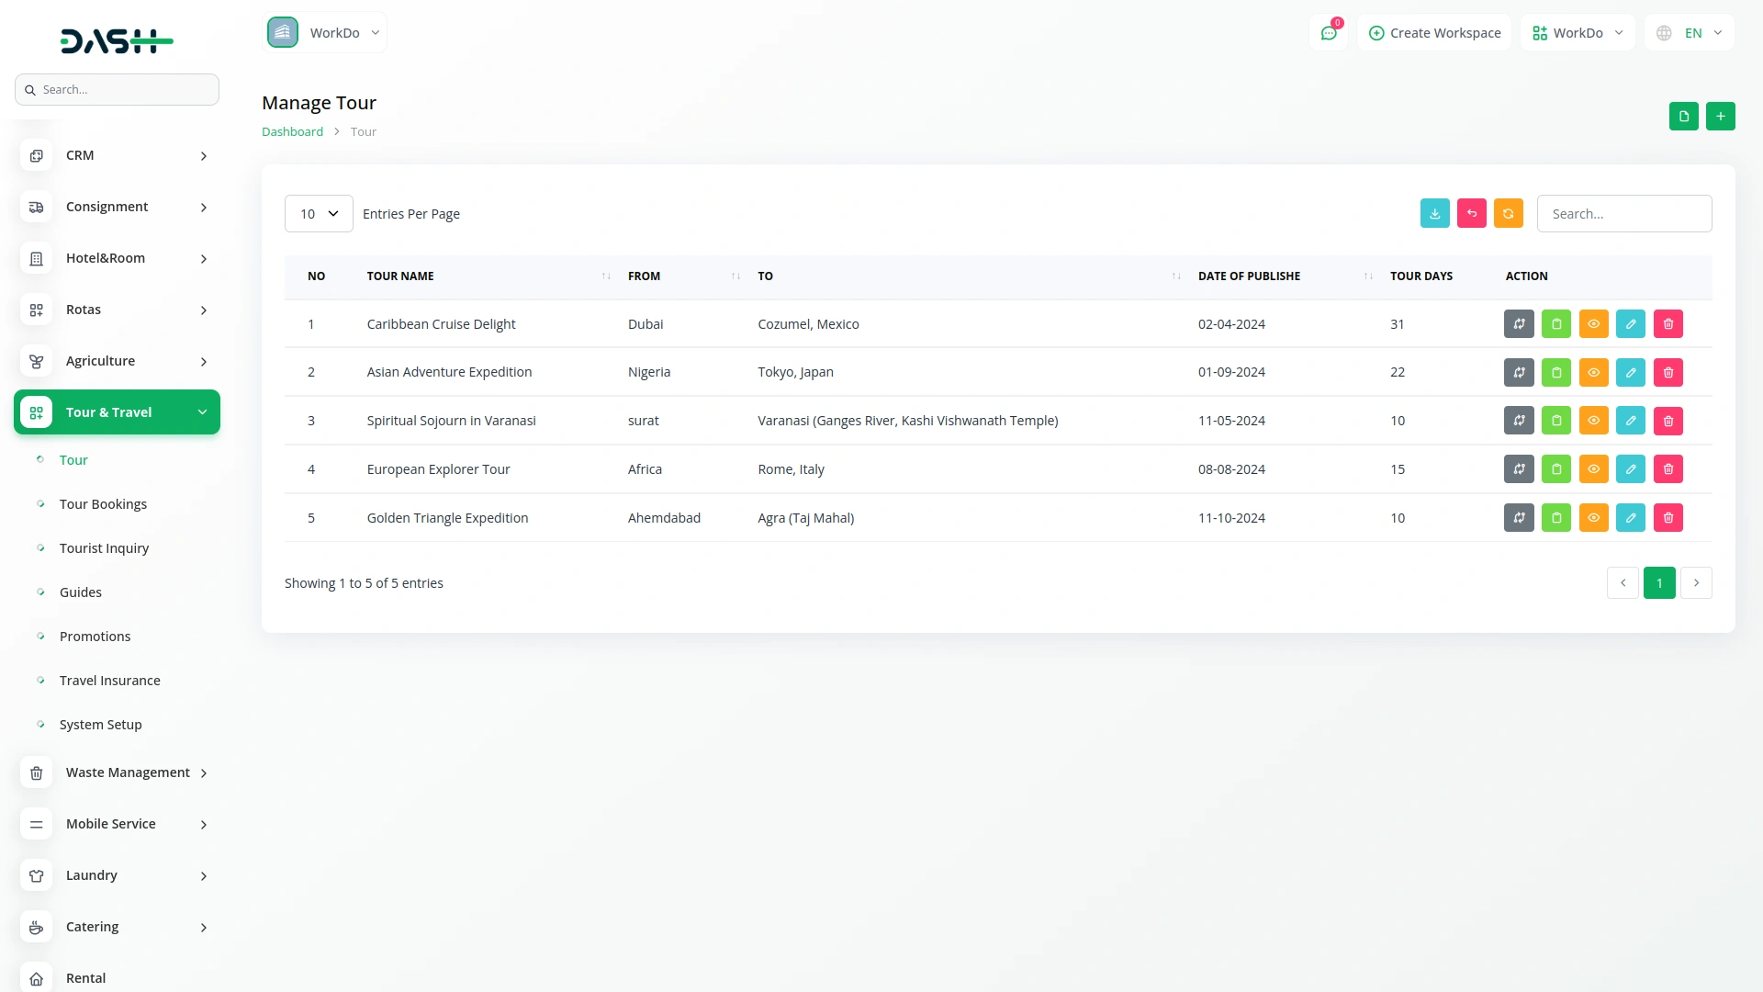This screenshot has width=1763, height=992.
Task: View Caribbean Cruise Delight with eye icon
Action: 1593,324
